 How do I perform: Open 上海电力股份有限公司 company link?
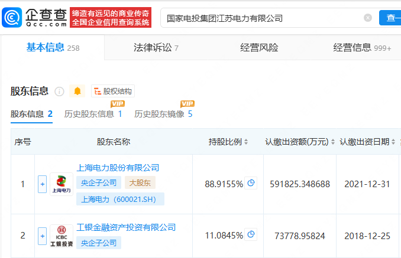pyautogui.click(x=118, y=168)
